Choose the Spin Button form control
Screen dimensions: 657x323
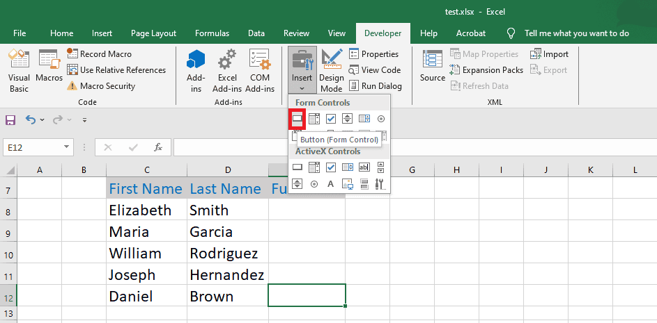[x=347, y=119]
